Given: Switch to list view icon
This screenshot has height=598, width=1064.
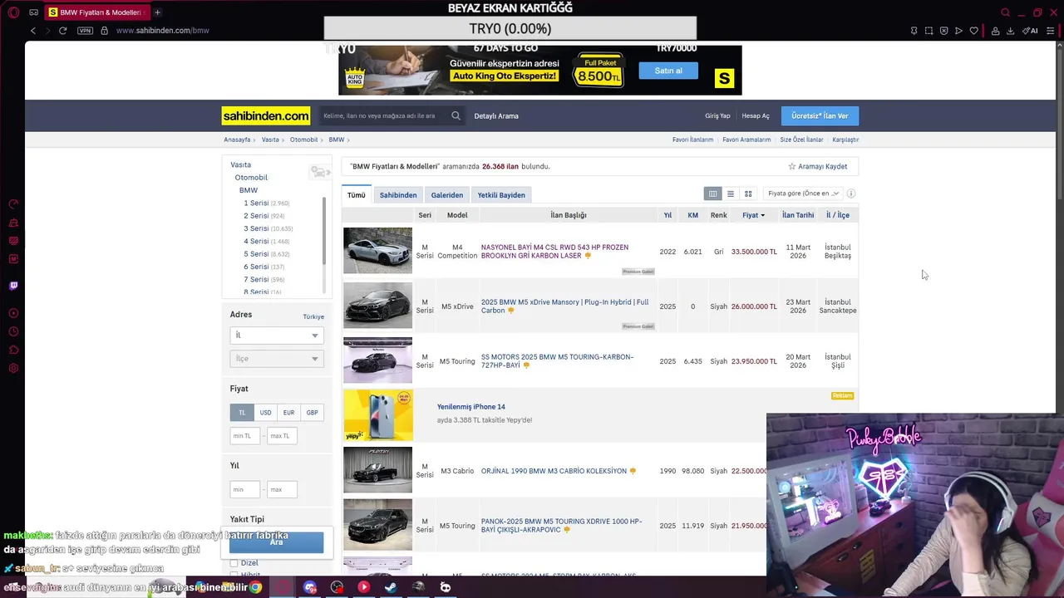Looking at the screenshot, I should [x=731, y=194].
